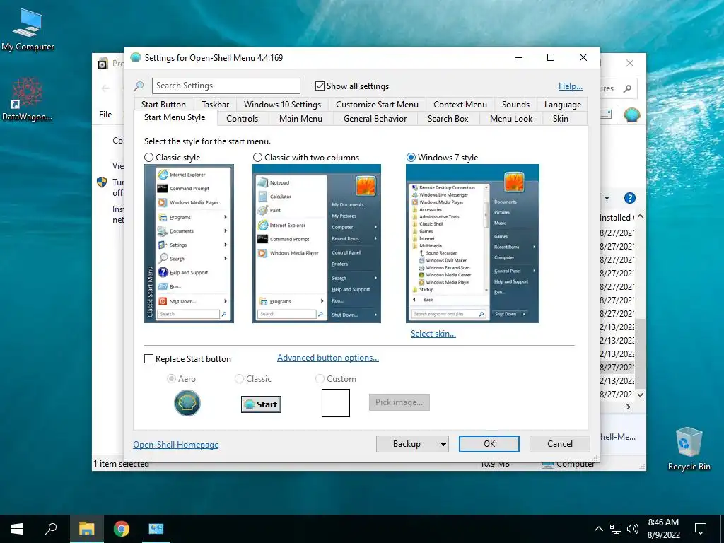Choose the Aero start button radio

171,379
